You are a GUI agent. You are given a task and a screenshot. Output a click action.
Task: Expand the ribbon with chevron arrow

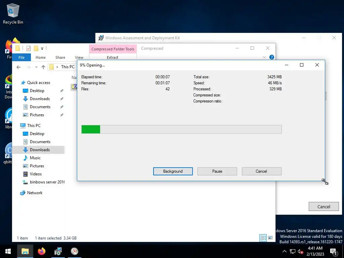coord(264,57)
